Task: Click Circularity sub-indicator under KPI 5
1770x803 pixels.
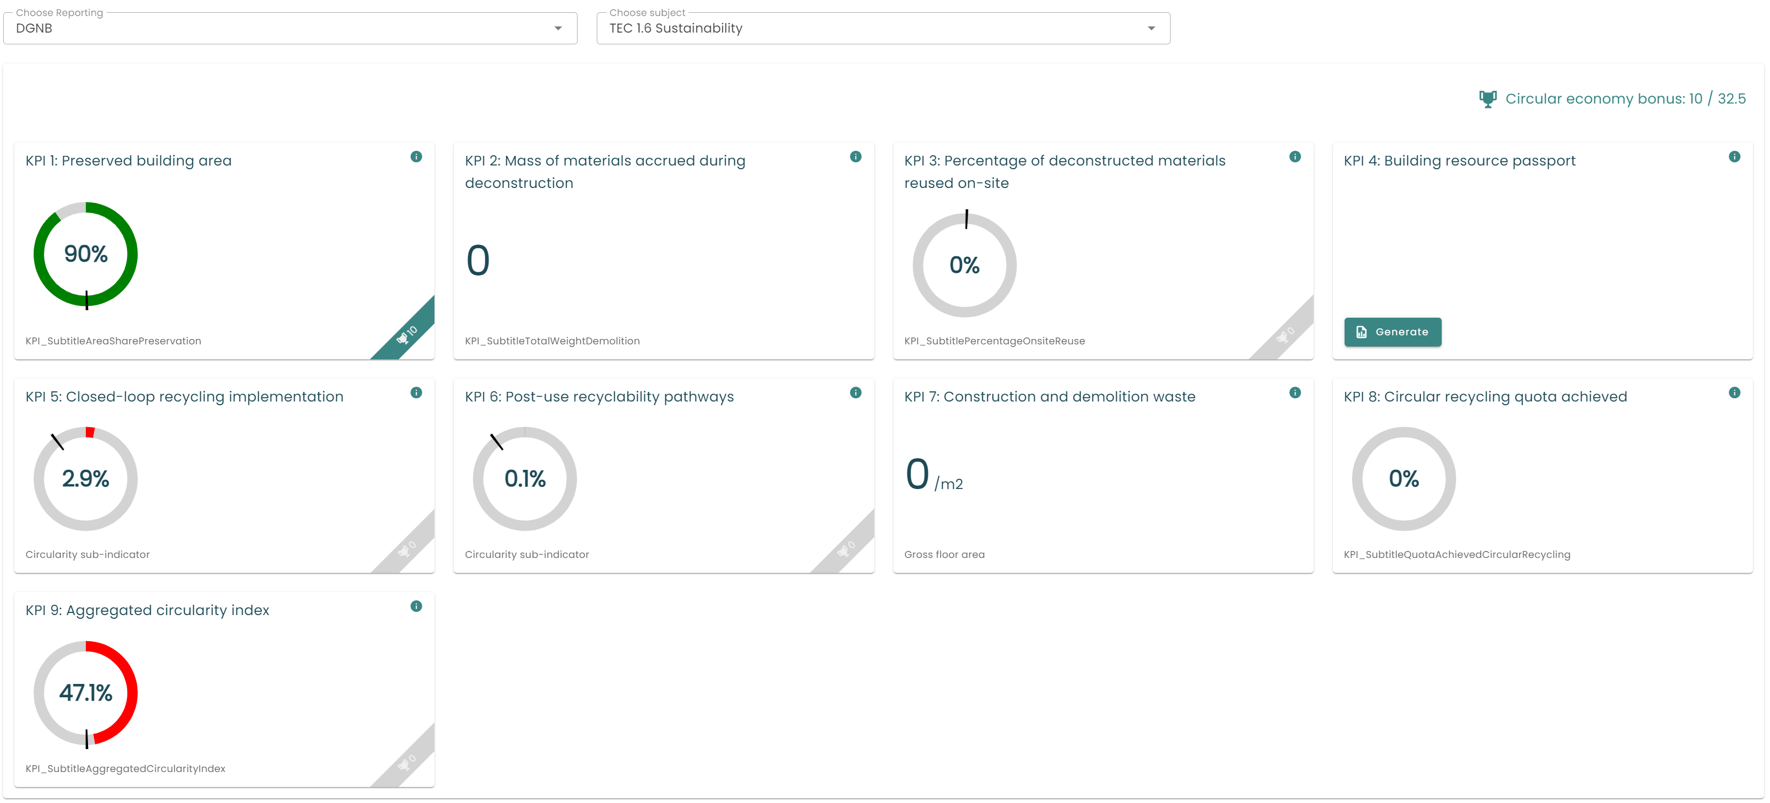Action: click(87, 555)
